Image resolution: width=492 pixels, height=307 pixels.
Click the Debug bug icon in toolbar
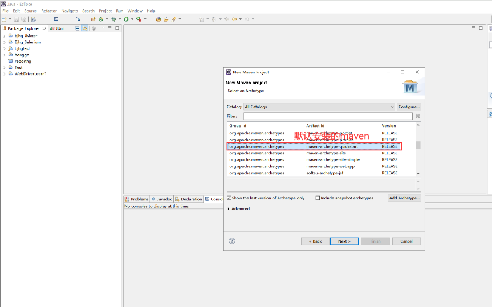pyautogui.click(x=113, y=19)
